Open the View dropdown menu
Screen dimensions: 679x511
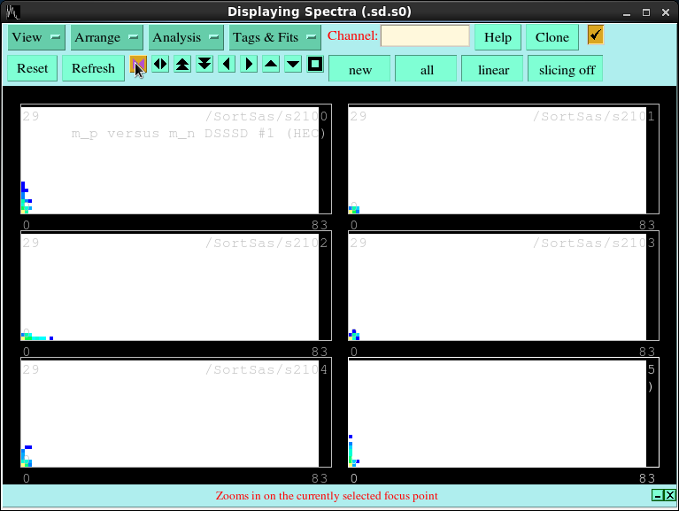[x=36, y=37]
